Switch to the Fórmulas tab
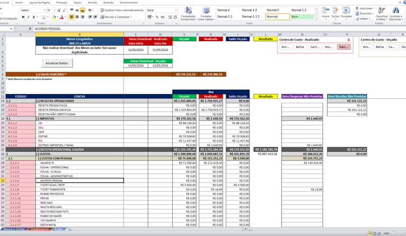The width and height of the screenshot is (406, 236). click(x=62, y=3)
